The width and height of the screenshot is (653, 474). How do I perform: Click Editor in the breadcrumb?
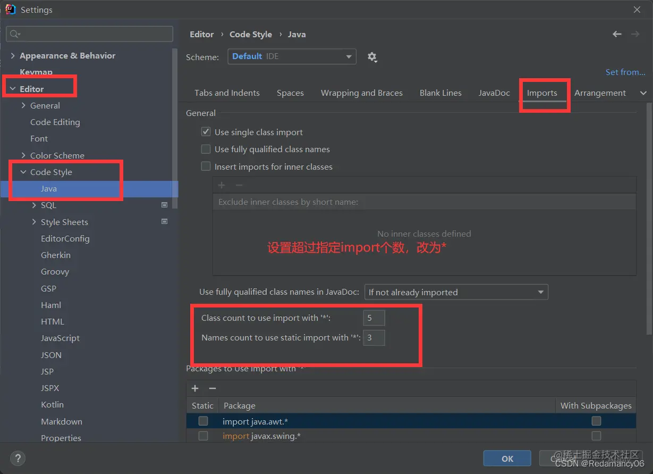click(x=202, y=34)
